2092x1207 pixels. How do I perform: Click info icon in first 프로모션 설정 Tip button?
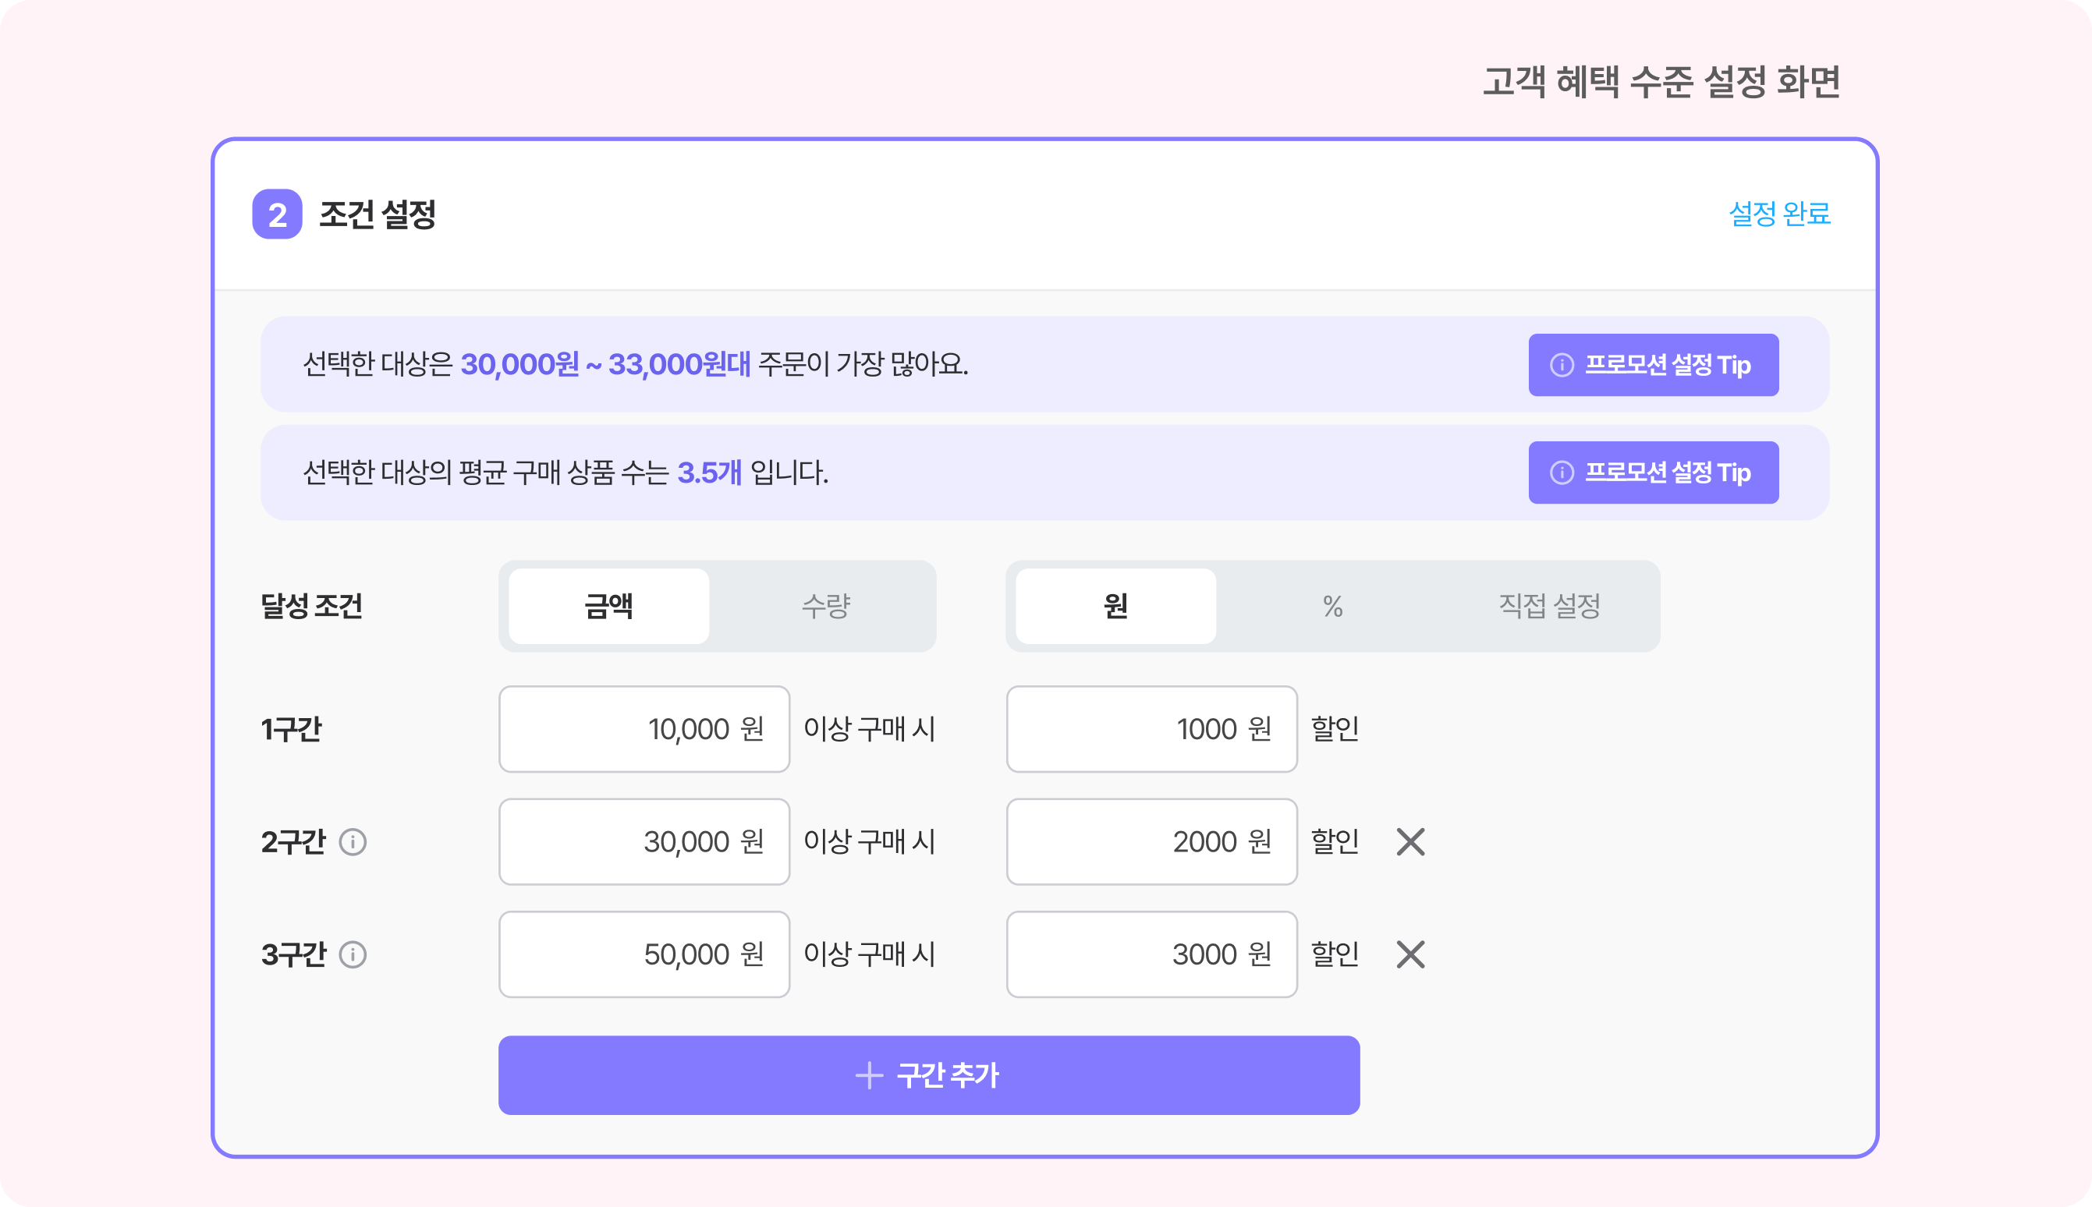[1562, 365]
